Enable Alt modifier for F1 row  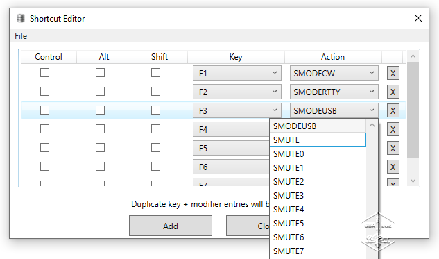101,73
